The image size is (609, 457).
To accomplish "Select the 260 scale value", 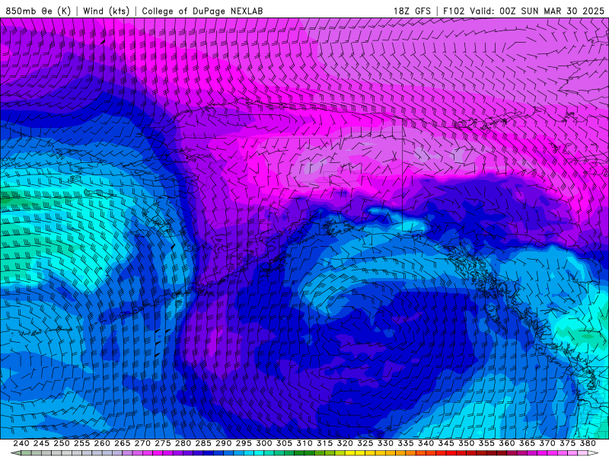I will tap(102, 443).
